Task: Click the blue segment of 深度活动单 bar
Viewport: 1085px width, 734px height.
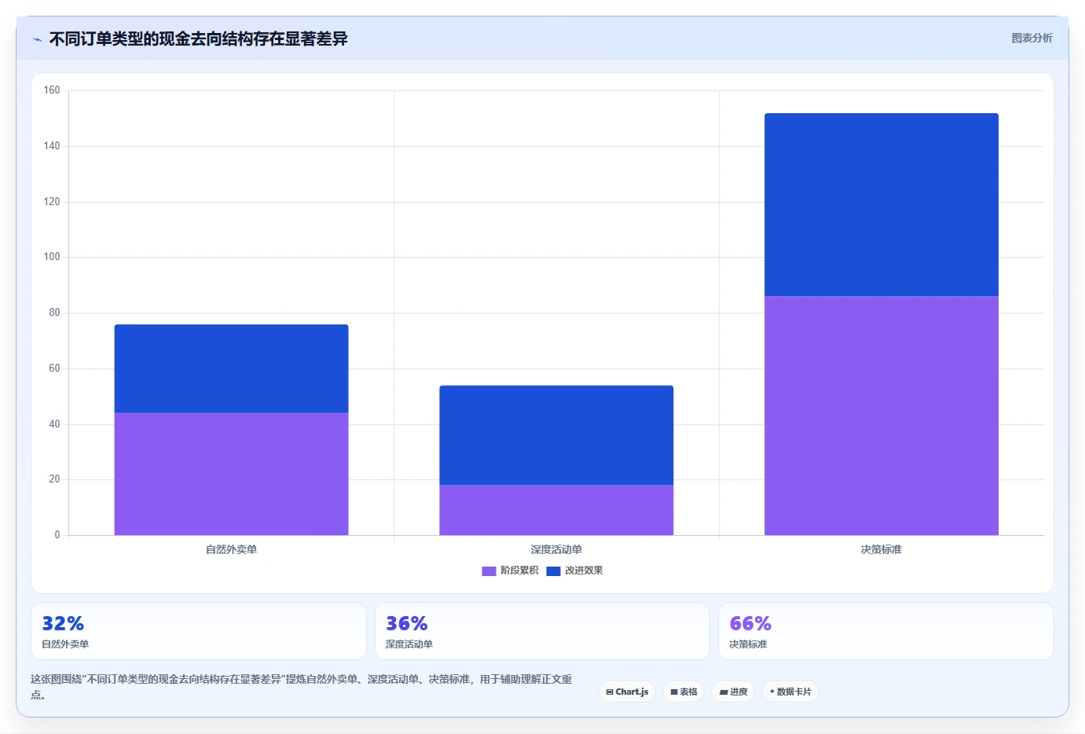Action: click(556, 435)
